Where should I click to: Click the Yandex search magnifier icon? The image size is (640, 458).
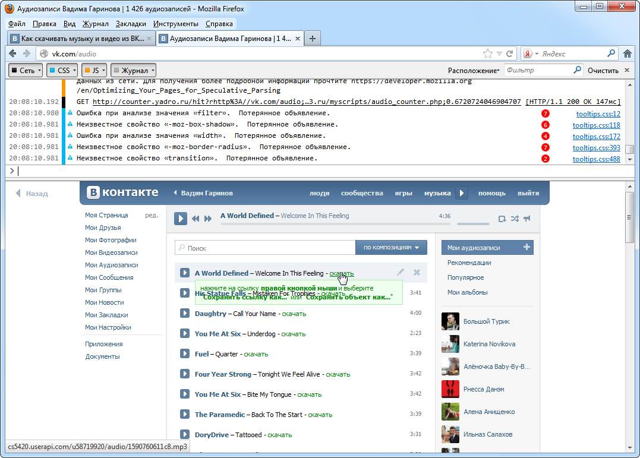[x=611, y=53]
